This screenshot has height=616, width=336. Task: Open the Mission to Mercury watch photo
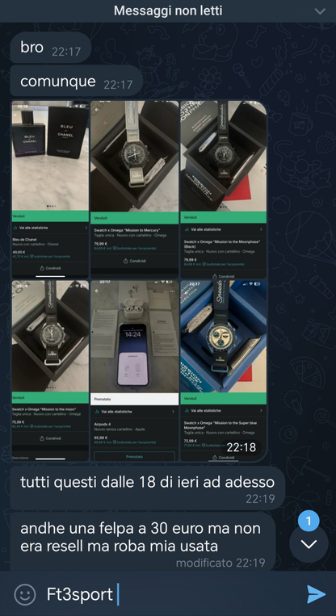[x=134, y=190]
